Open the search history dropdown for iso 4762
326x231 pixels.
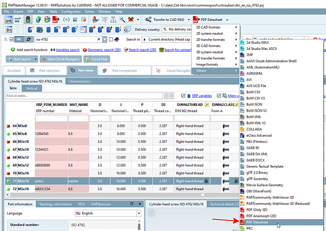(104, 40)
